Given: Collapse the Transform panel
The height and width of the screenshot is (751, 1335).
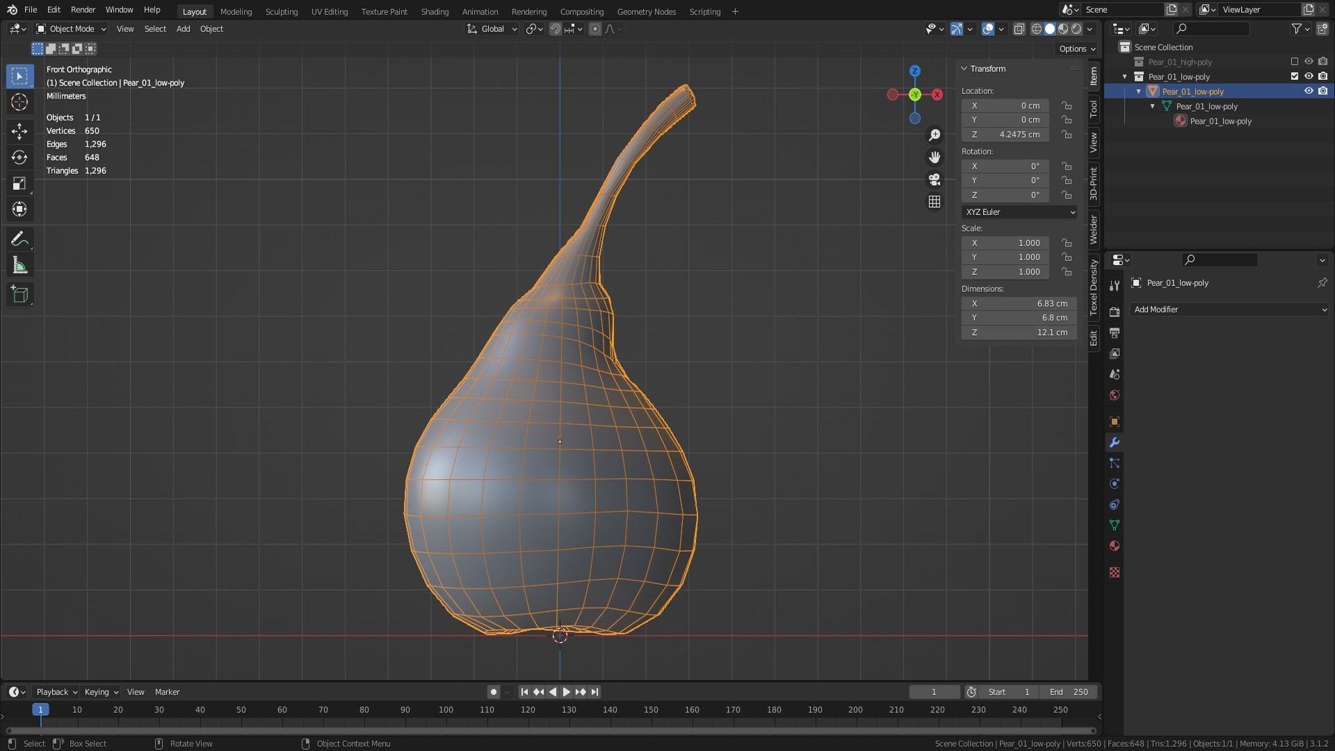Looking at the screenshot, I should [x=964, y=69].
